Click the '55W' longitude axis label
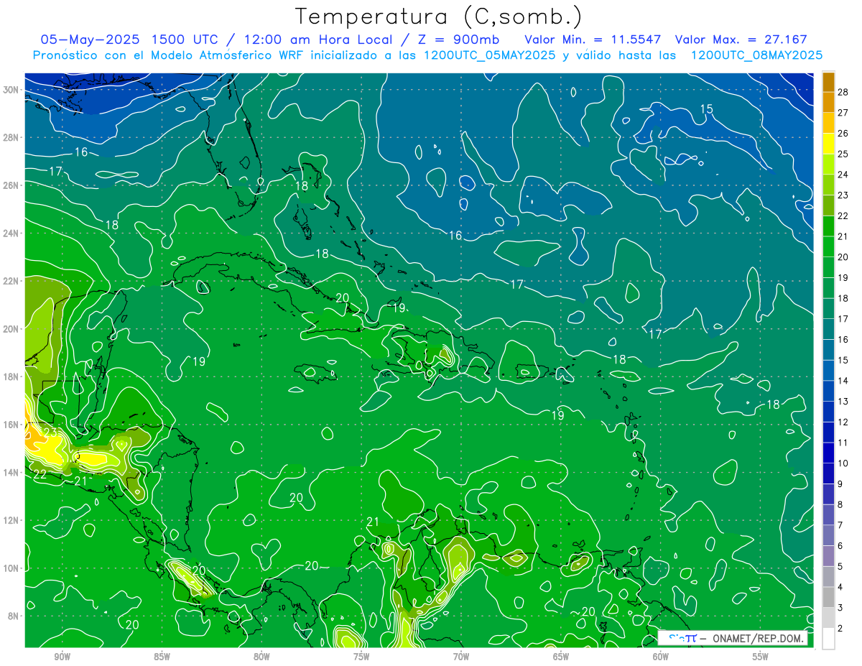Screen dimensions: 862x666 point(760,657)
